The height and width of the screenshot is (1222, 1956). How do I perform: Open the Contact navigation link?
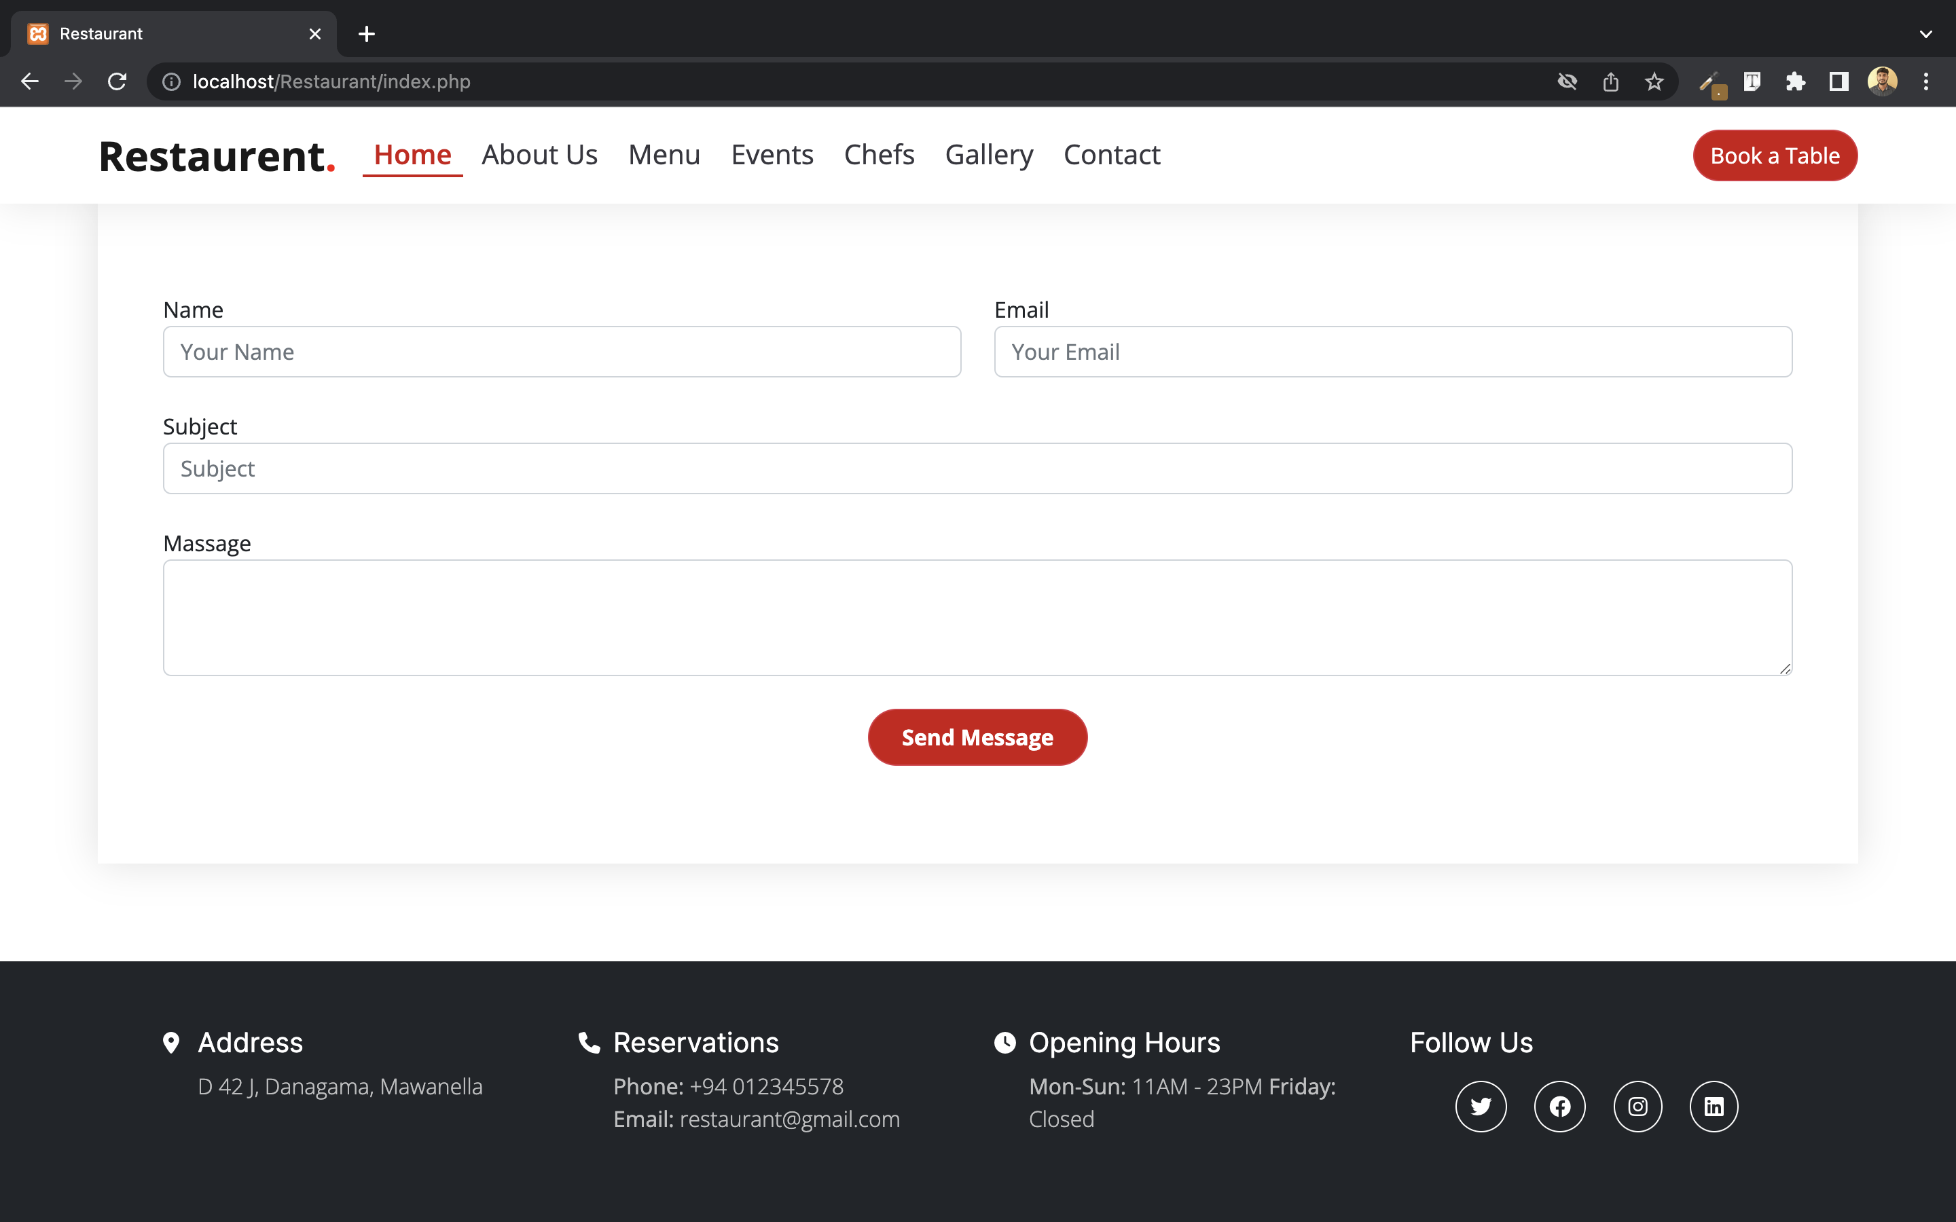click(x=1111, y=154)
